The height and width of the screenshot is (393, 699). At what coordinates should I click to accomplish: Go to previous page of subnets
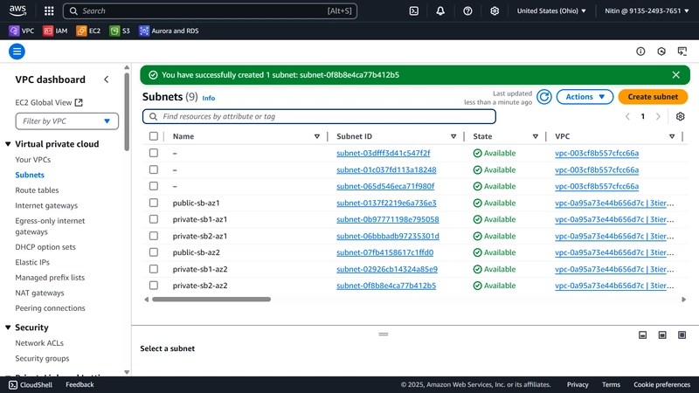[x=627, y=116]
